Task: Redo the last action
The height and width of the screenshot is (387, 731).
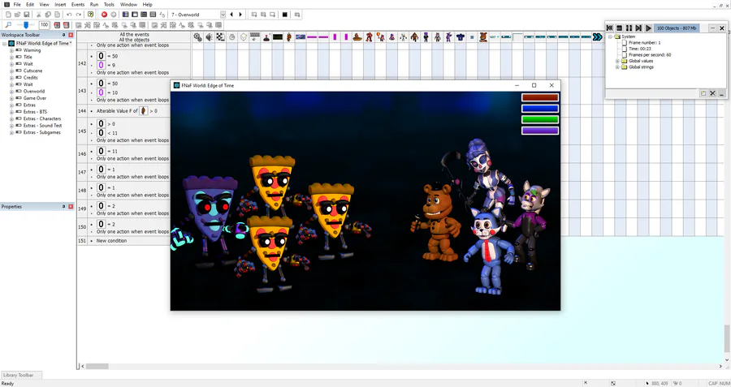Action: (79, 15)
